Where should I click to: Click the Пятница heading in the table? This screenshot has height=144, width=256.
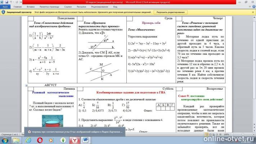[x=69, y=89]
